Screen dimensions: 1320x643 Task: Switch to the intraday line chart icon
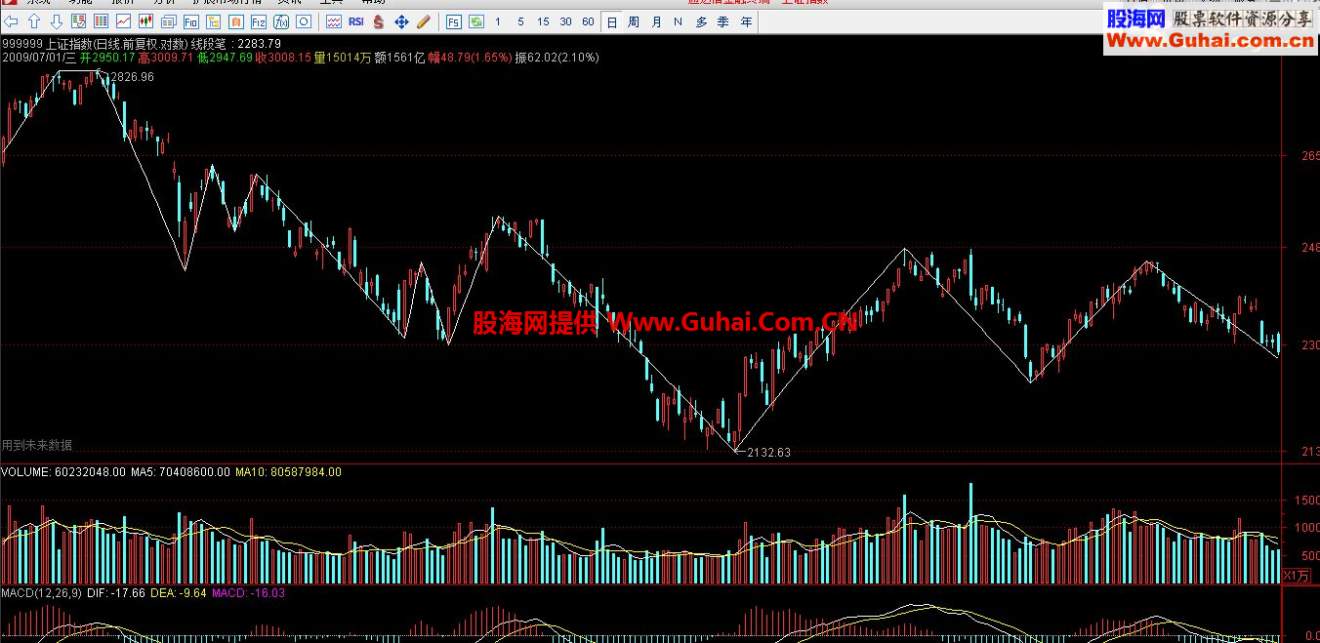tap(123, 20)
